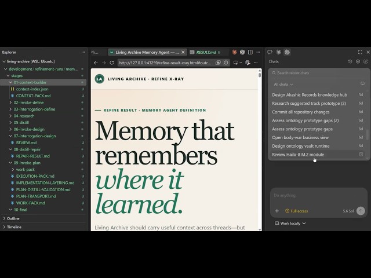371x278 pixels.
Task: Select the Living Archive Memory Agent tab
Action: pyautogui.click(x=147, y=52)
